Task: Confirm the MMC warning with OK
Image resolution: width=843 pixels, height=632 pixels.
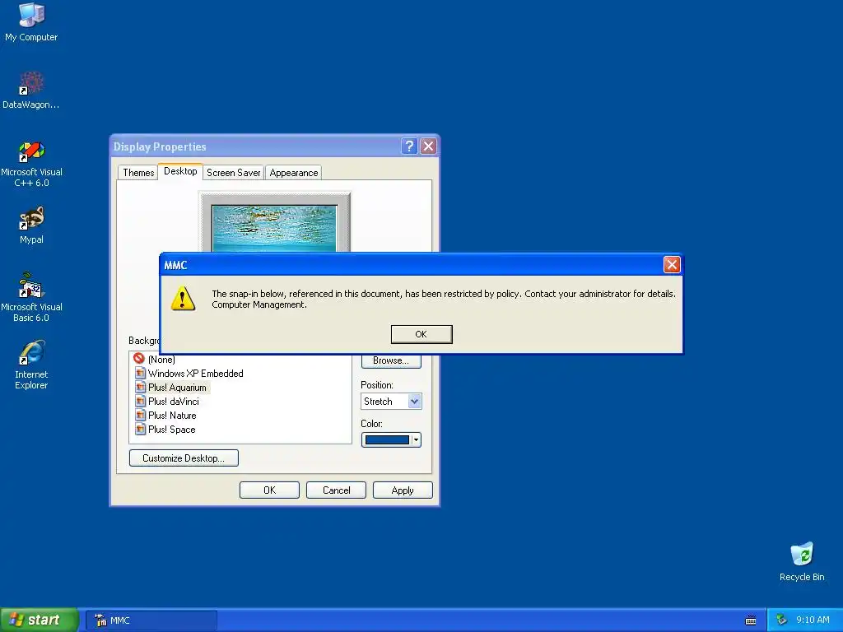Action: (x=421, y=334)
